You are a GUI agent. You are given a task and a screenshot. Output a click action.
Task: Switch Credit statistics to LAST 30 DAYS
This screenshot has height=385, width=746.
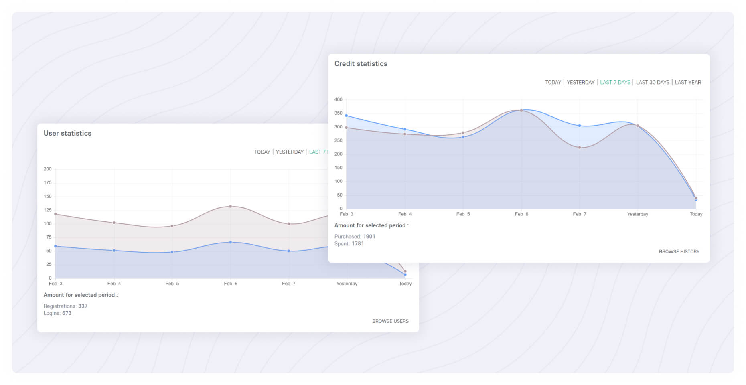(653, 83)
